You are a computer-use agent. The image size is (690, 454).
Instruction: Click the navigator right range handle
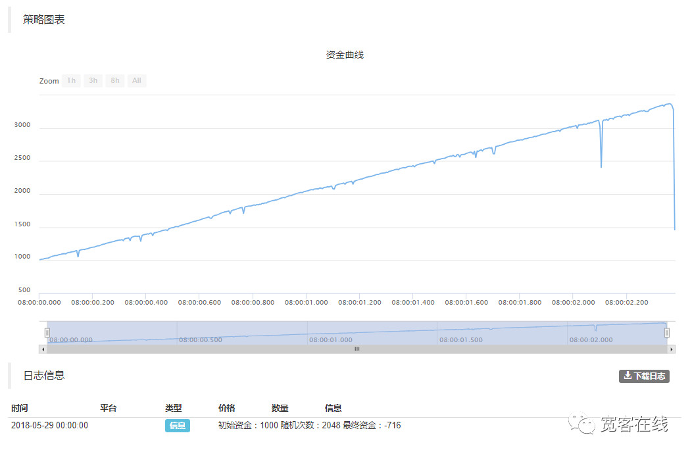pyautogui.click(x=667, y=333)
